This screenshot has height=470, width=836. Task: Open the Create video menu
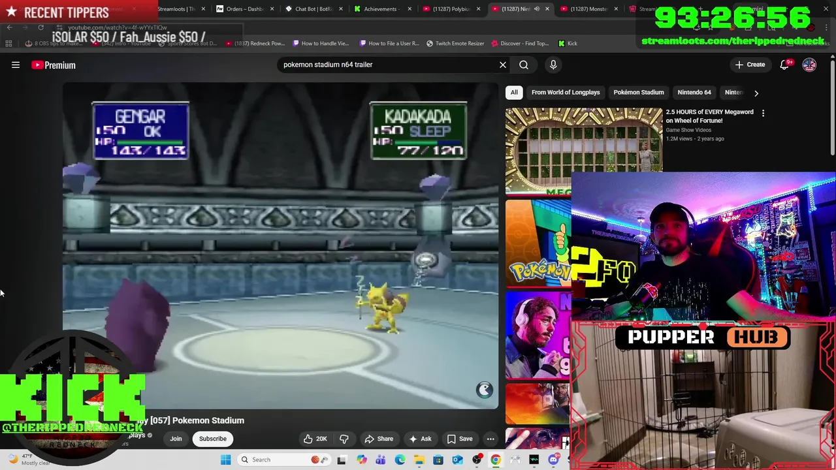tap(750, 65)
